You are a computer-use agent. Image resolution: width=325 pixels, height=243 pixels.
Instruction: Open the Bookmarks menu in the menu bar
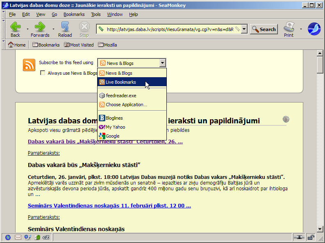(x=74, y=14)
